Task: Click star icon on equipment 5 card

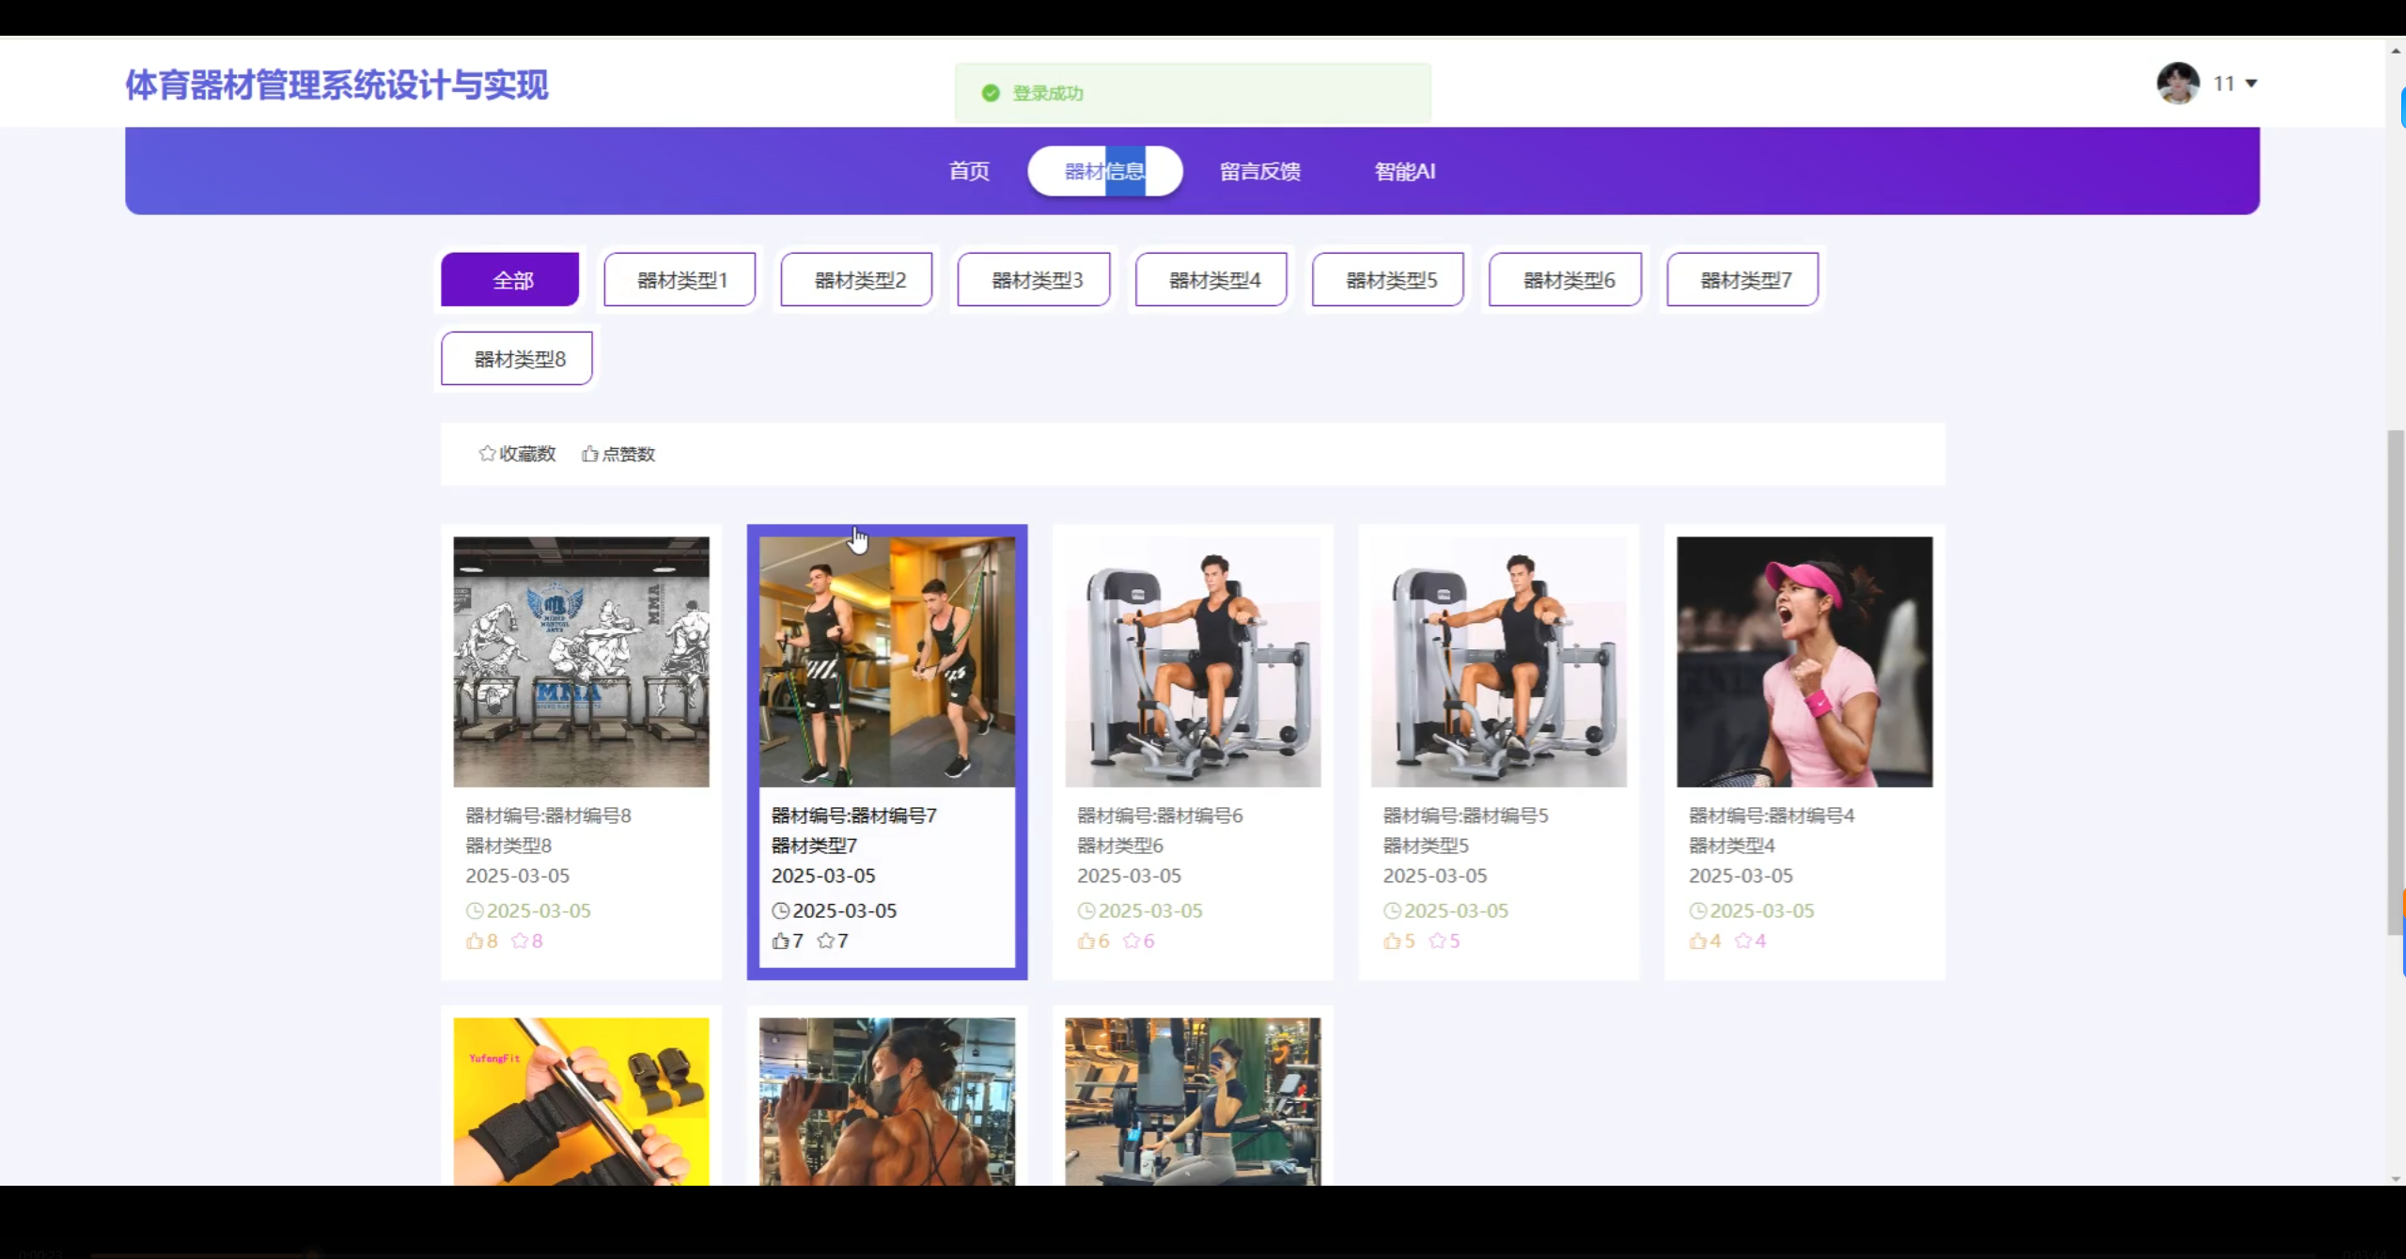Action: pos(1437,940)
